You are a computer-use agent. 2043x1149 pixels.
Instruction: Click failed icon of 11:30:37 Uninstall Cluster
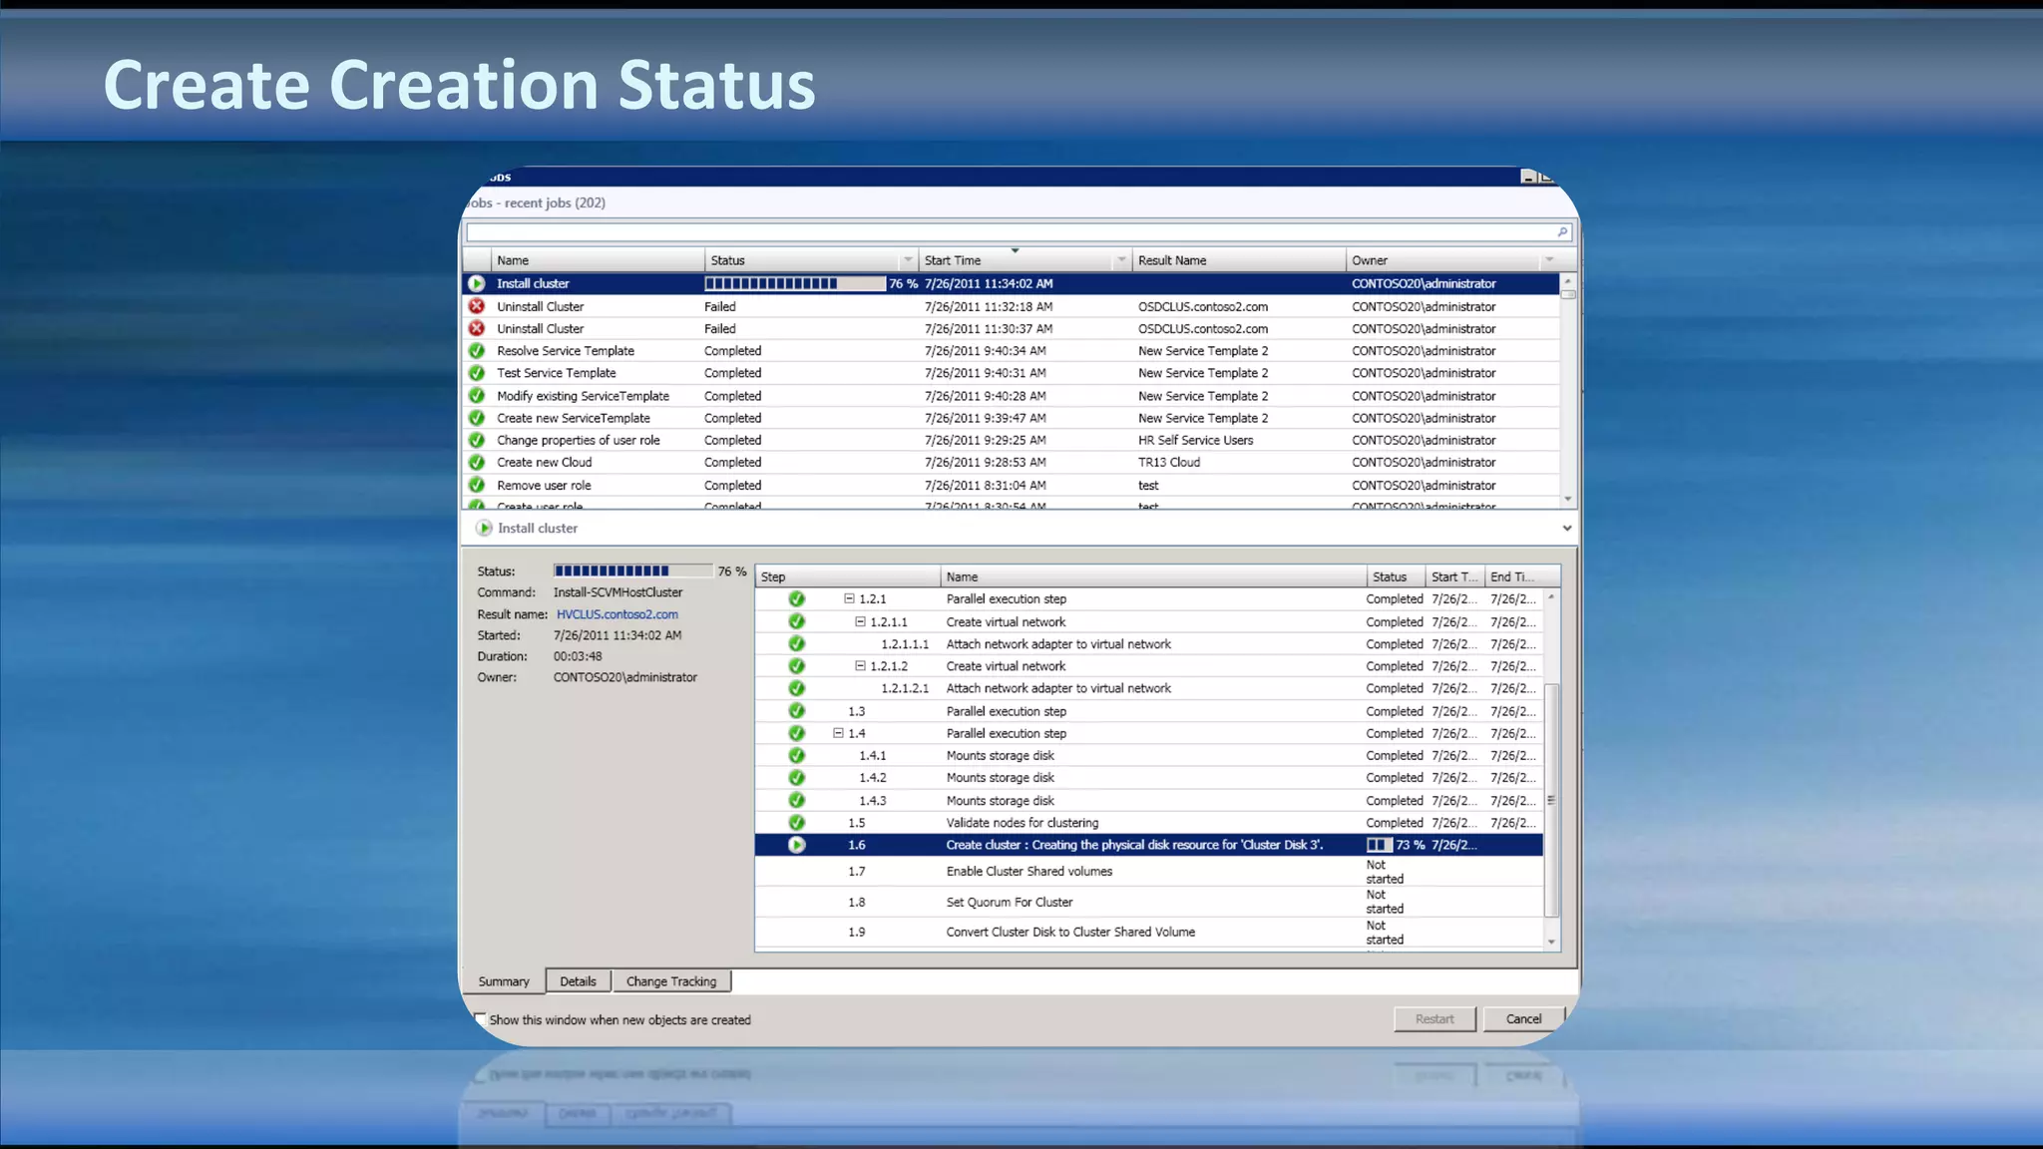(477, 328)
